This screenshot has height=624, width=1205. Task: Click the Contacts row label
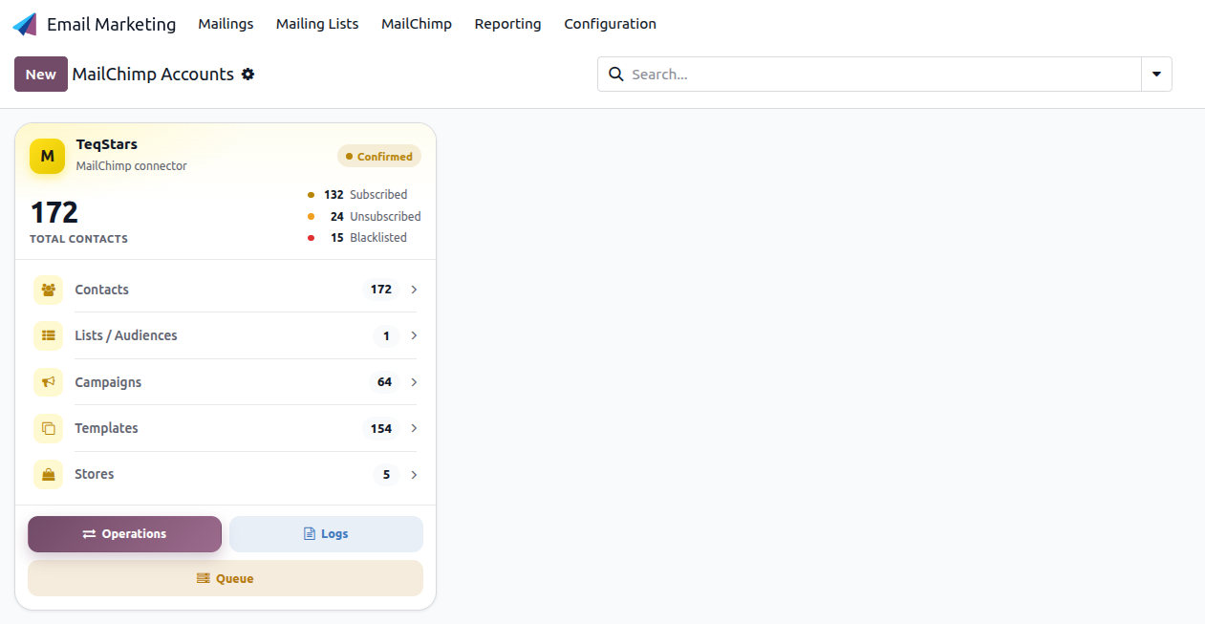pos(101,290)
